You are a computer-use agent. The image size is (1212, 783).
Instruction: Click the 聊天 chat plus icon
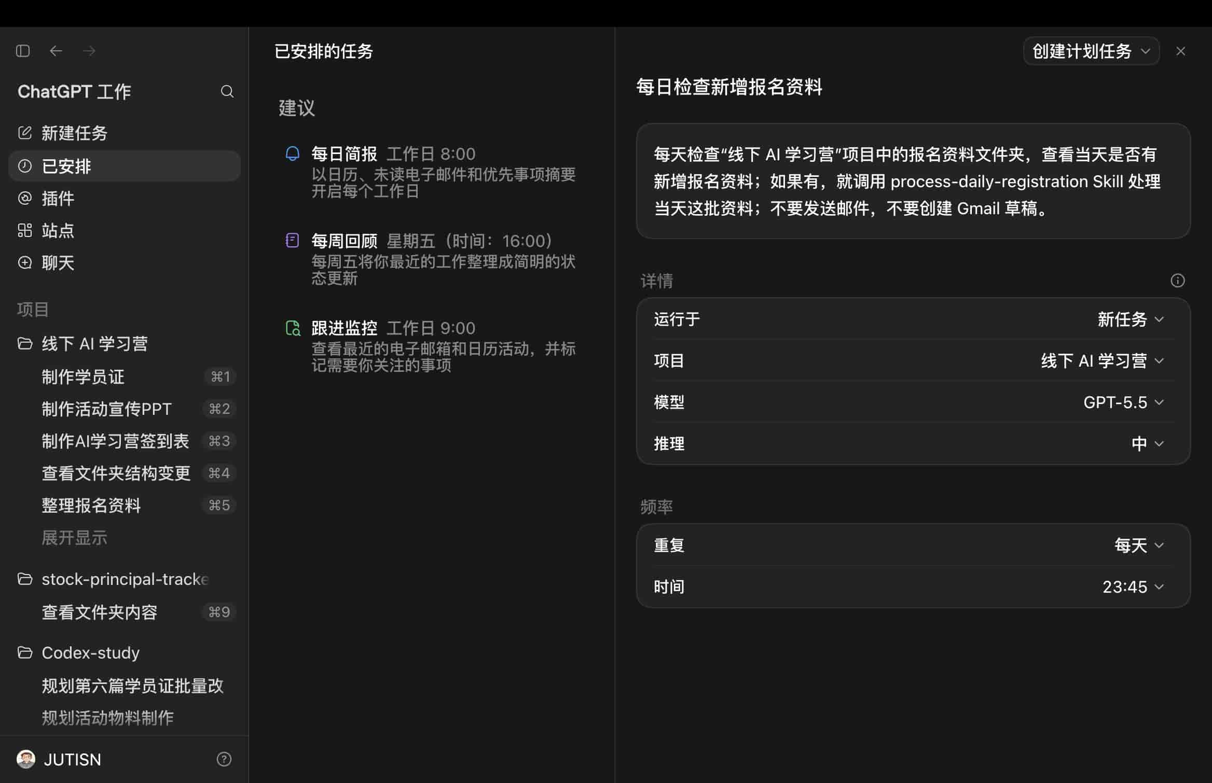point(25,262)
